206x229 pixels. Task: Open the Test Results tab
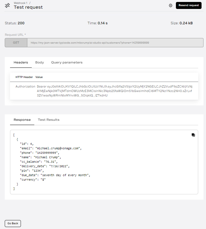49,120
